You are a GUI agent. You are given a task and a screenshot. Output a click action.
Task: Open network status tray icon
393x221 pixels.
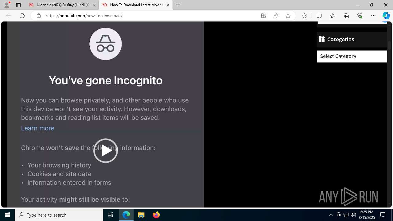(x=346, y=215)
